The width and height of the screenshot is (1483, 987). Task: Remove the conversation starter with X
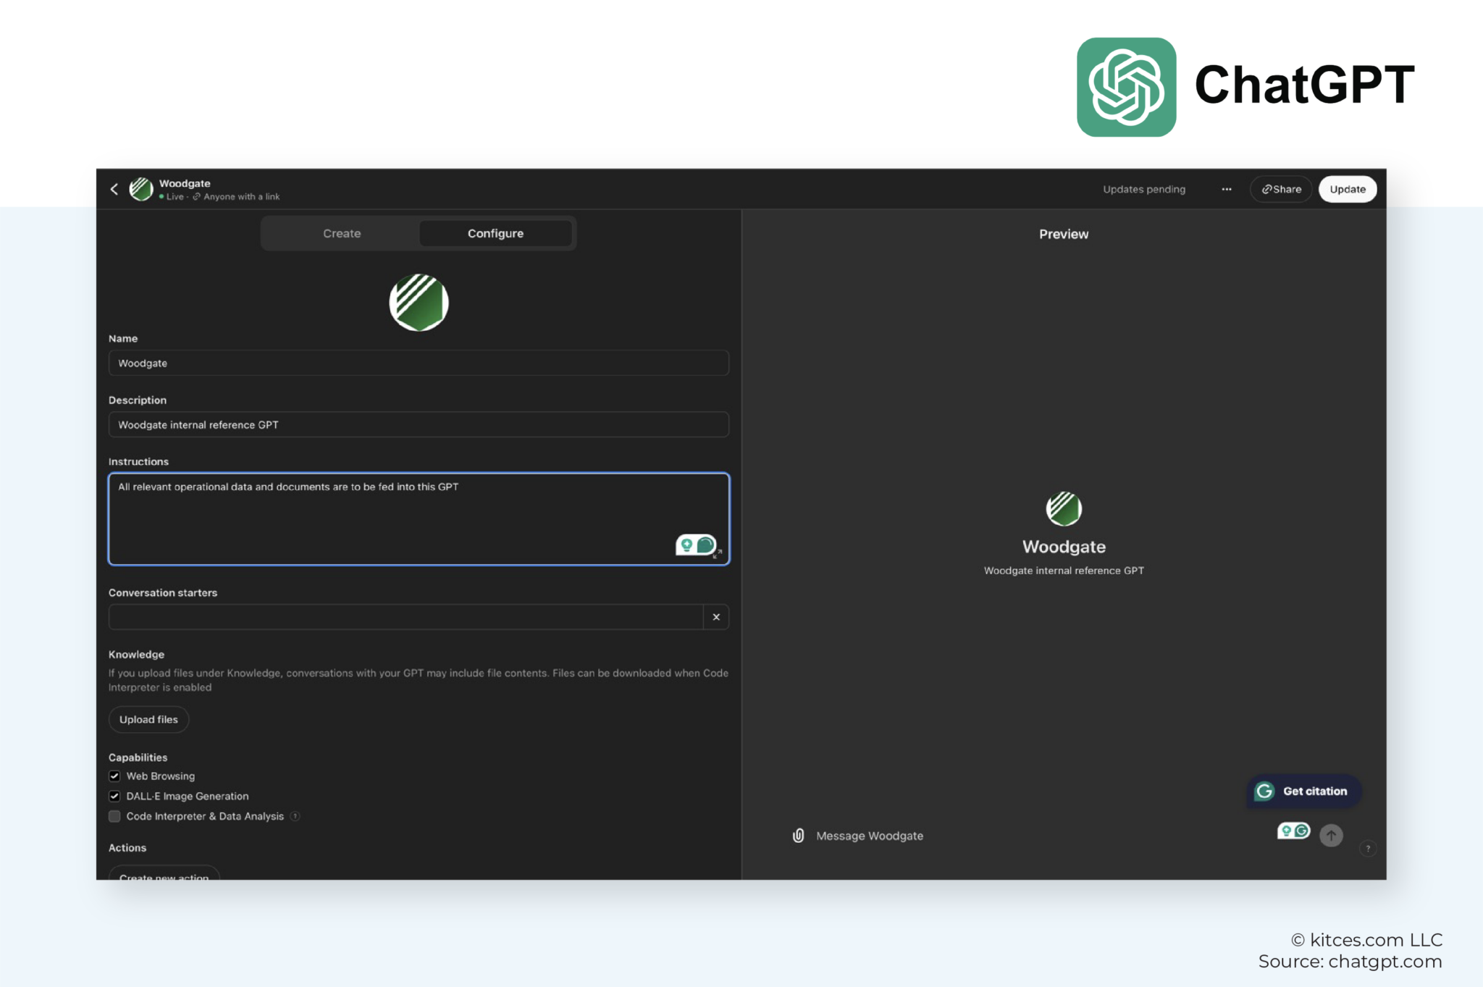pyautogui.click(x=716, y=617)
